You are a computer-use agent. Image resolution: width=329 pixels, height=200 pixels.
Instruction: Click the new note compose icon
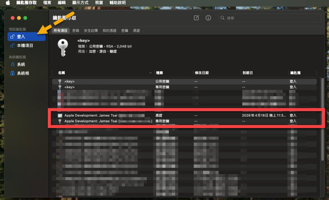coord(196,18)
